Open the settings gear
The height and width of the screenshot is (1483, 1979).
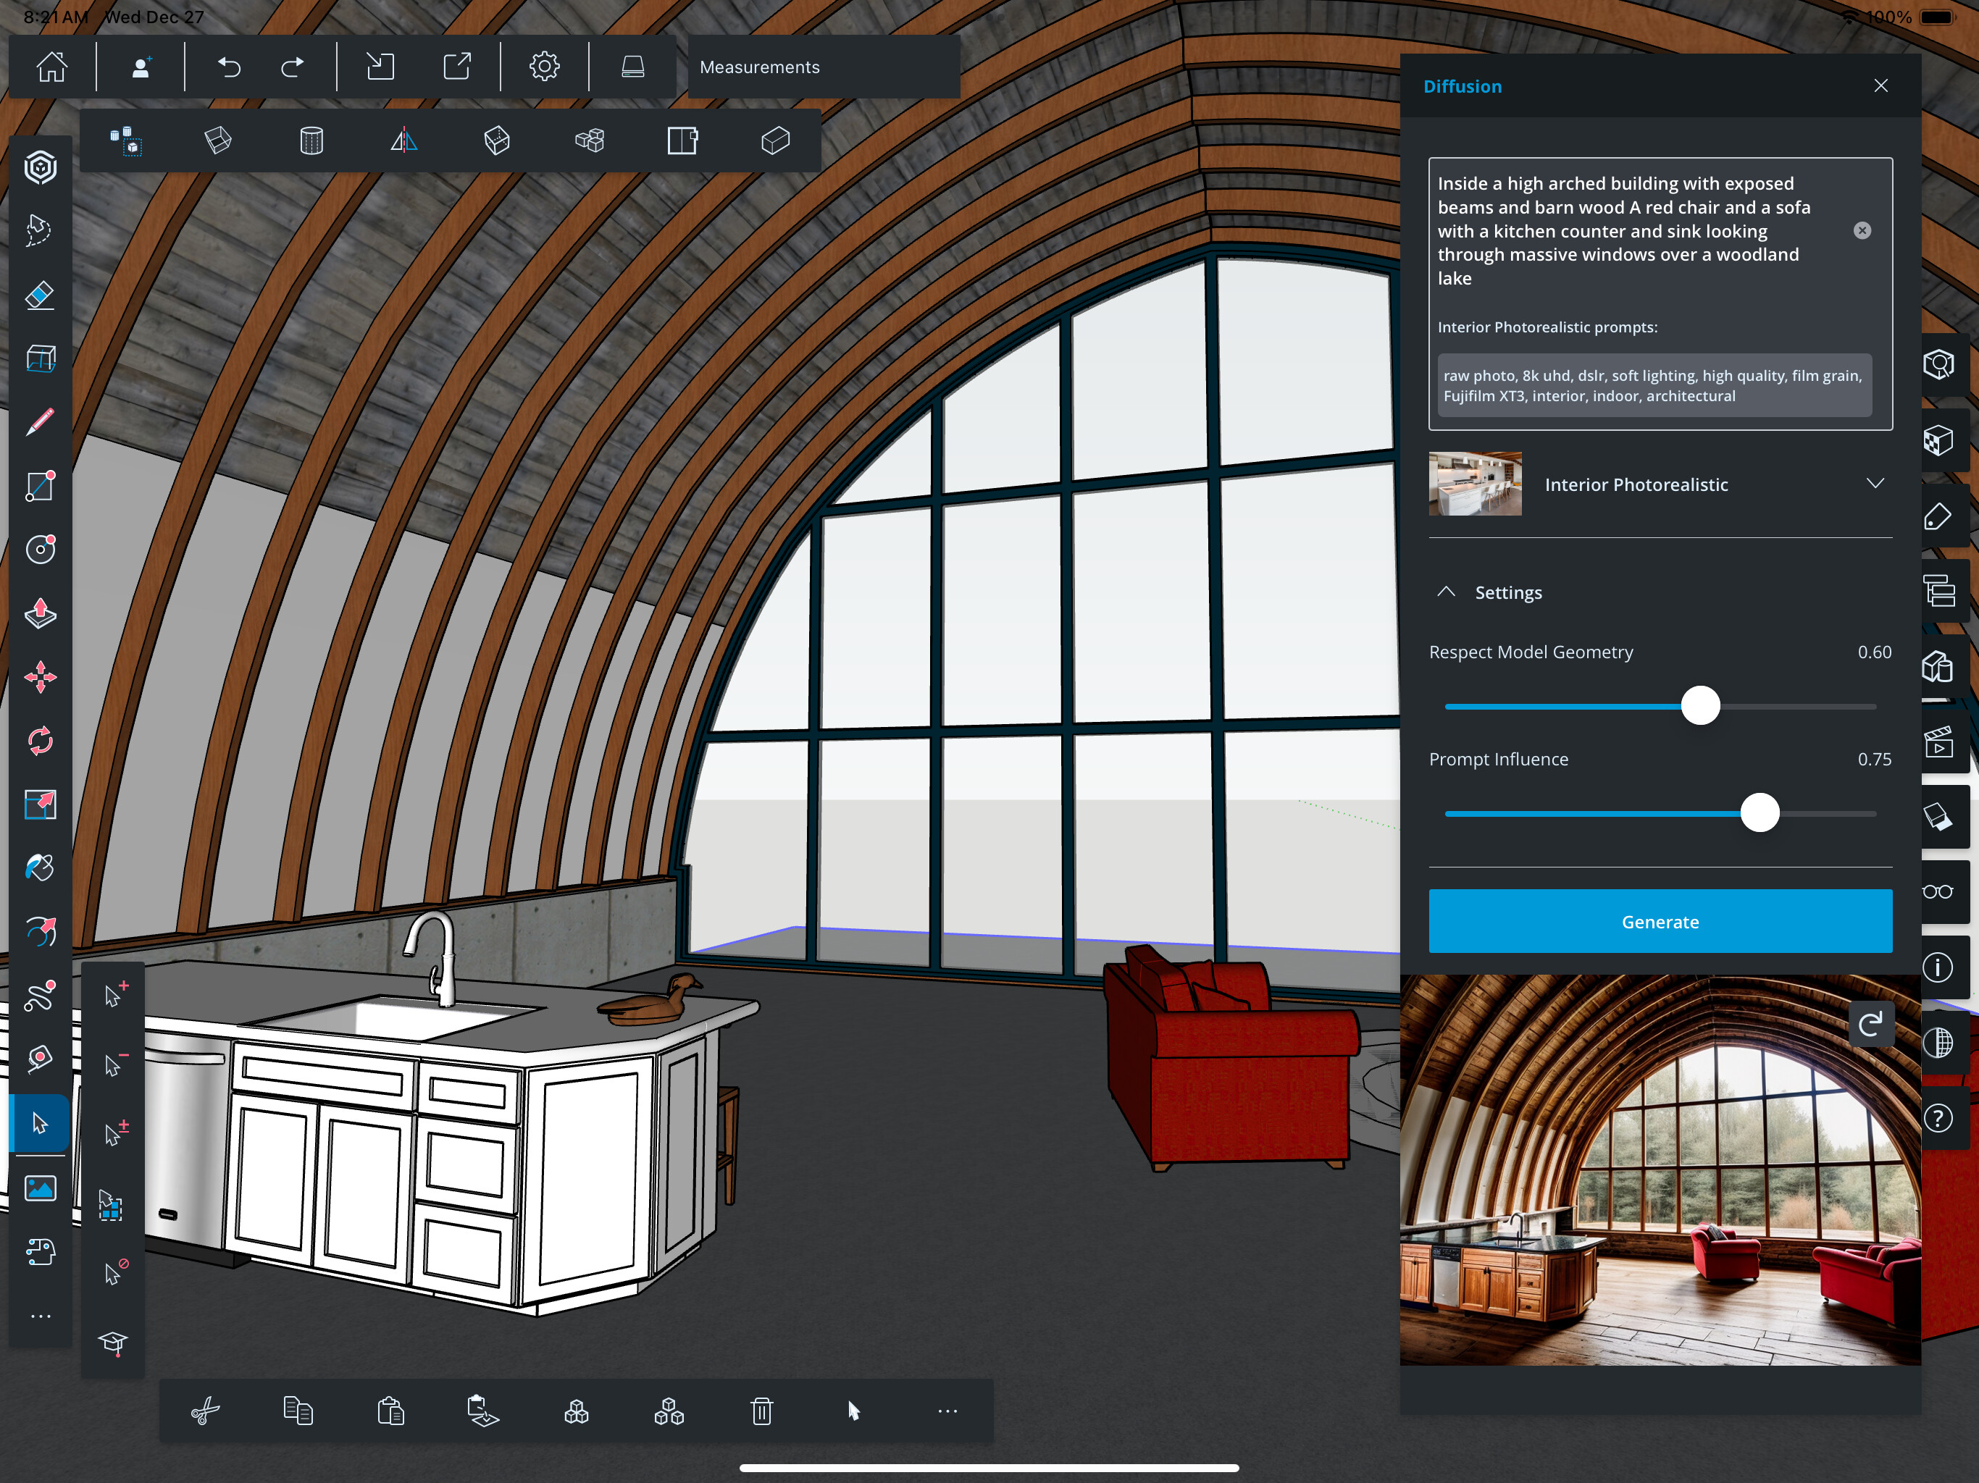coord(544,67)
